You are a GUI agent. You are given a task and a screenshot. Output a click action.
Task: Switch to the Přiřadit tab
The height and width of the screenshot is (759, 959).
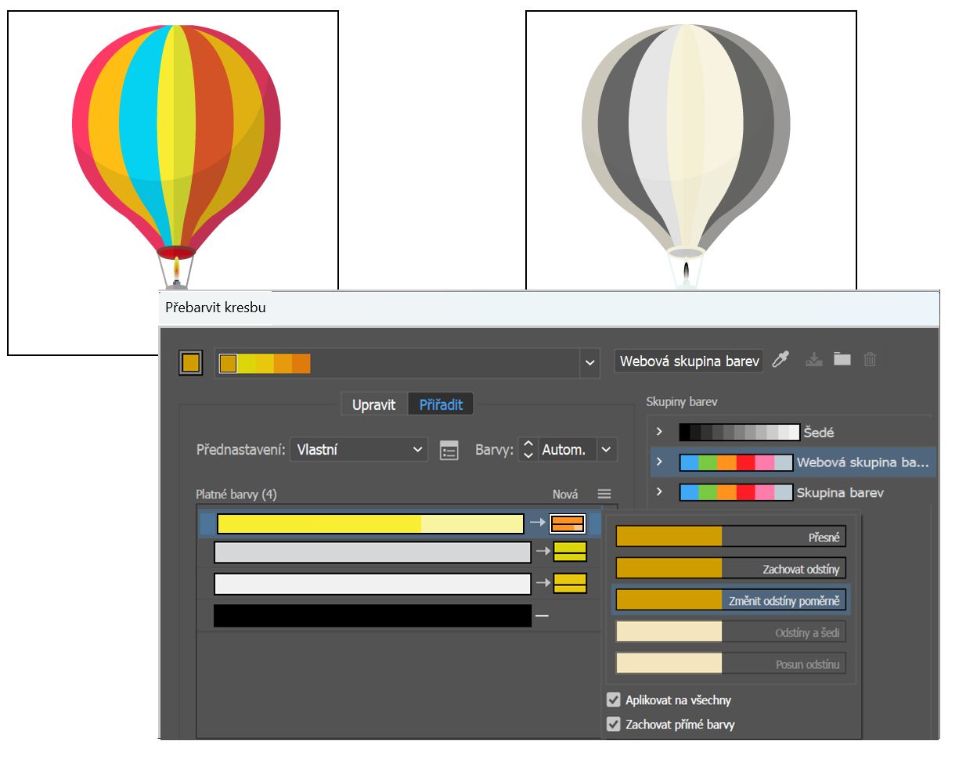tap(441, 405)
